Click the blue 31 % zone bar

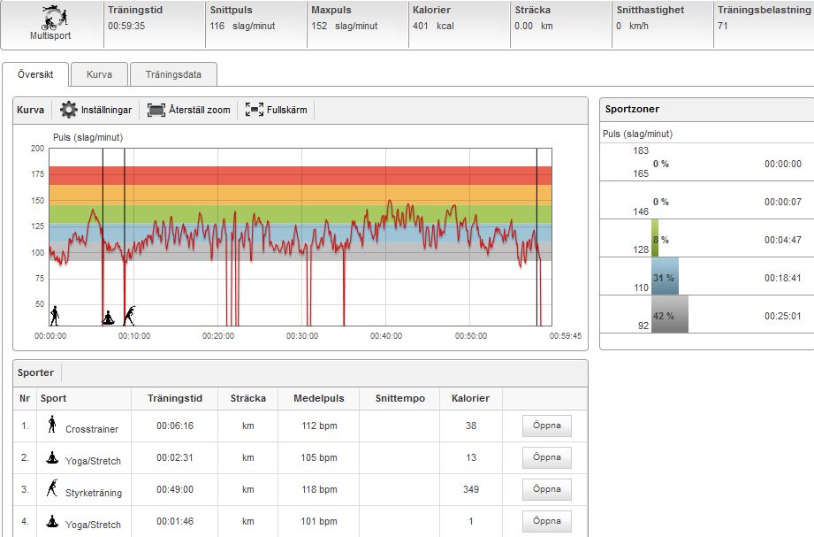coord(665,276)
